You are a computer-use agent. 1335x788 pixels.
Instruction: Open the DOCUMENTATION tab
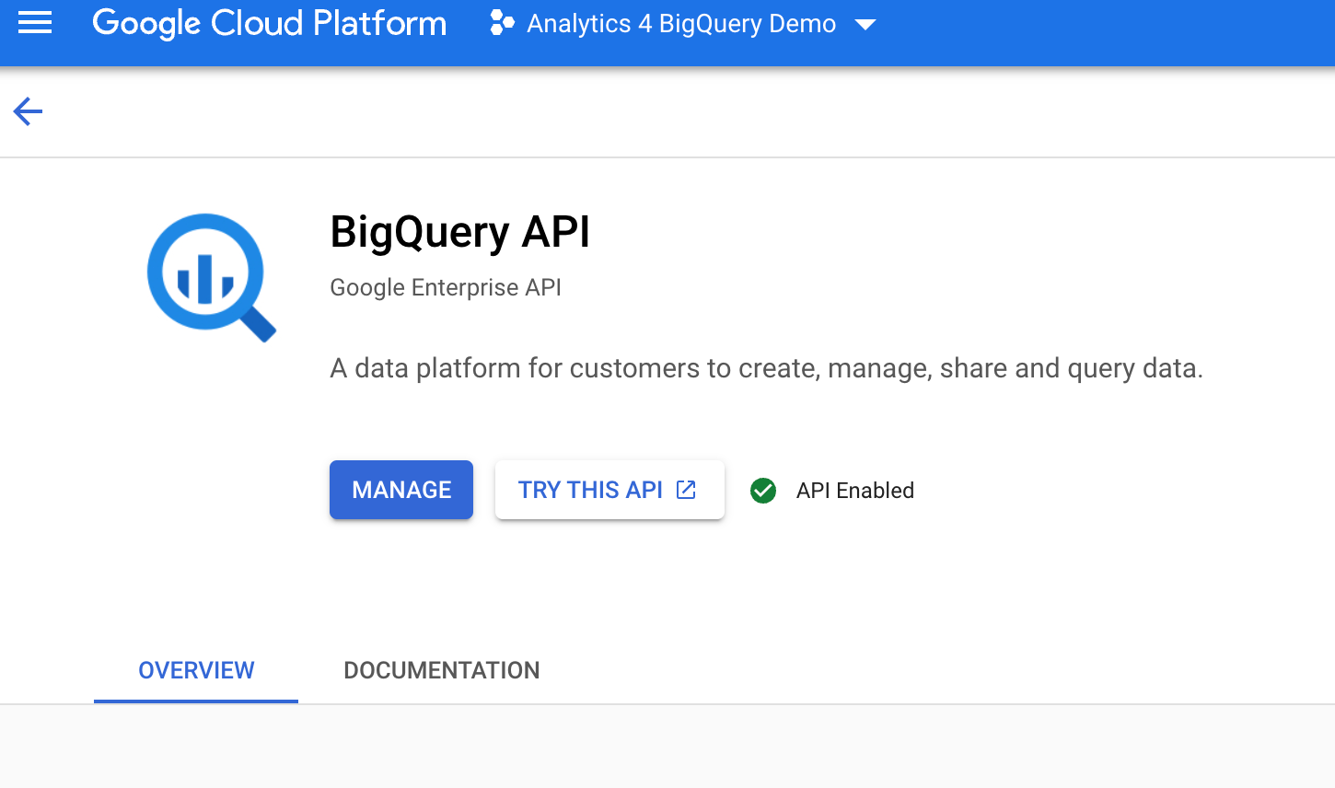point(441,670)
